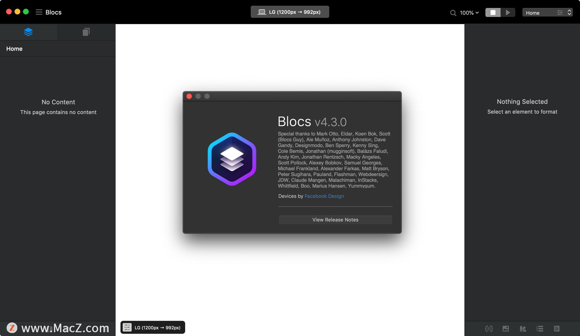Image resolution: width=580 pixels, height=336 pixels.
Task: Close the About Blocs dialog
Action: pyautogui.click(x=189, y=96)
